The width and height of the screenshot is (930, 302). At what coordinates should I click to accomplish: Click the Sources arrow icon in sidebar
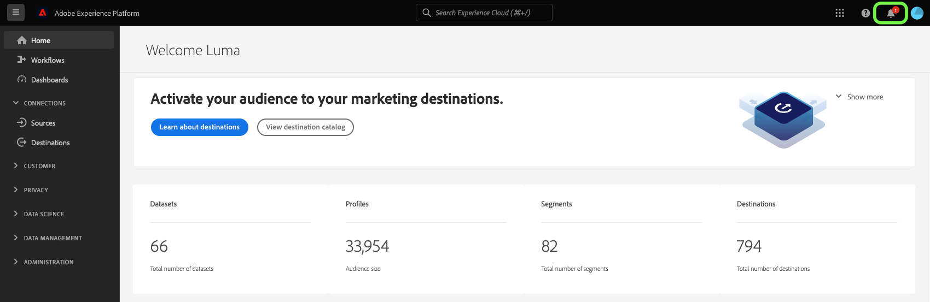pyautogui.click(x=22, y=122)
